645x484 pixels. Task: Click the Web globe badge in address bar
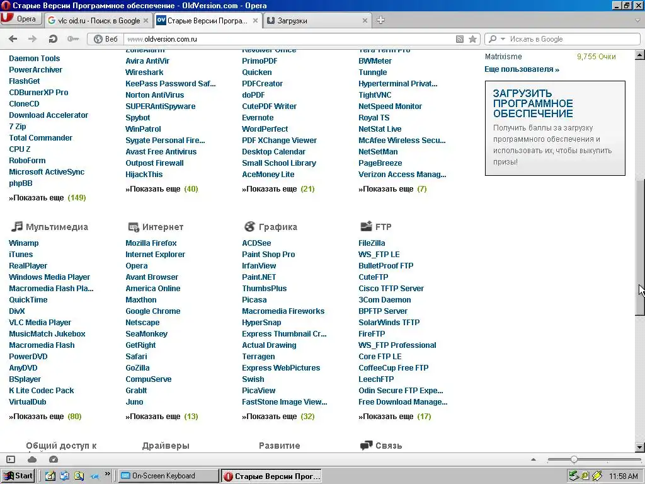(x=106, y=39)
